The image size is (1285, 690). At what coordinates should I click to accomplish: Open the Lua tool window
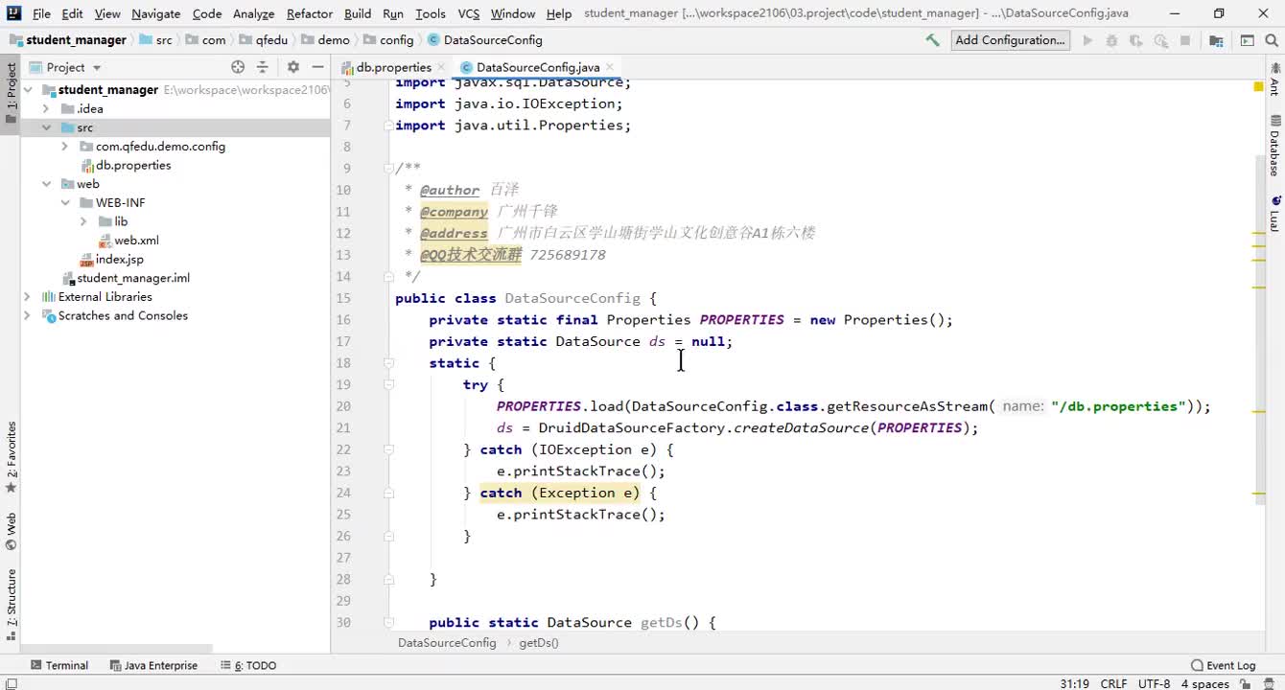click(x=1275, y=215)
